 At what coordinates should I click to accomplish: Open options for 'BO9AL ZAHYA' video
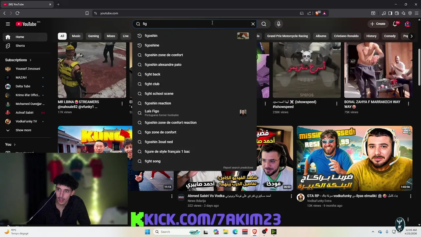pyautogui.click(x=408, y=104)
